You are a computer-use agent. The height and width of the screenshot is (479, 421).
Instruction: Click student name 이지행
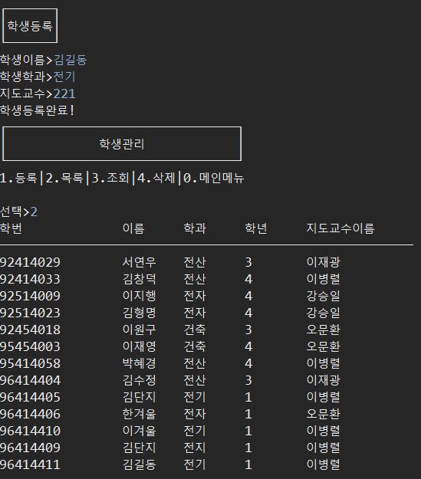pyautogui.click(x=139, y=296)
